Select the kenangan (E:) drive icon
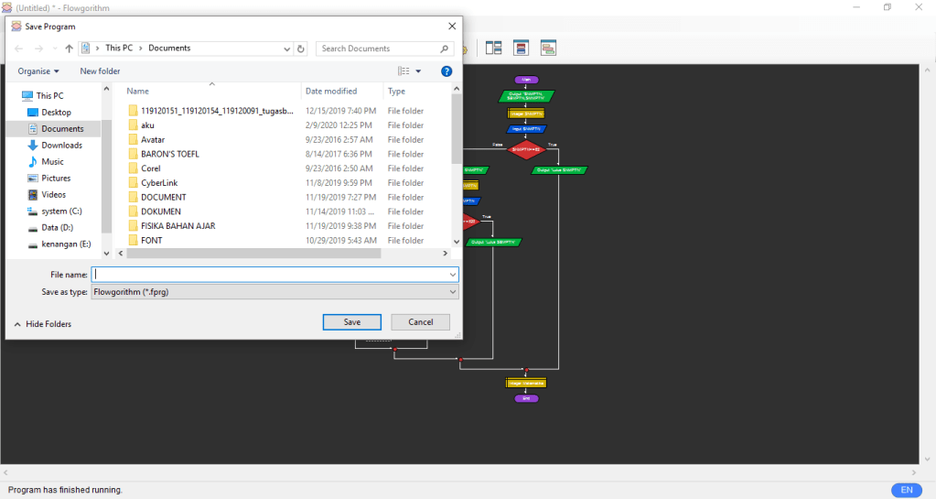936x499 pixels. (x=33, y=244)
